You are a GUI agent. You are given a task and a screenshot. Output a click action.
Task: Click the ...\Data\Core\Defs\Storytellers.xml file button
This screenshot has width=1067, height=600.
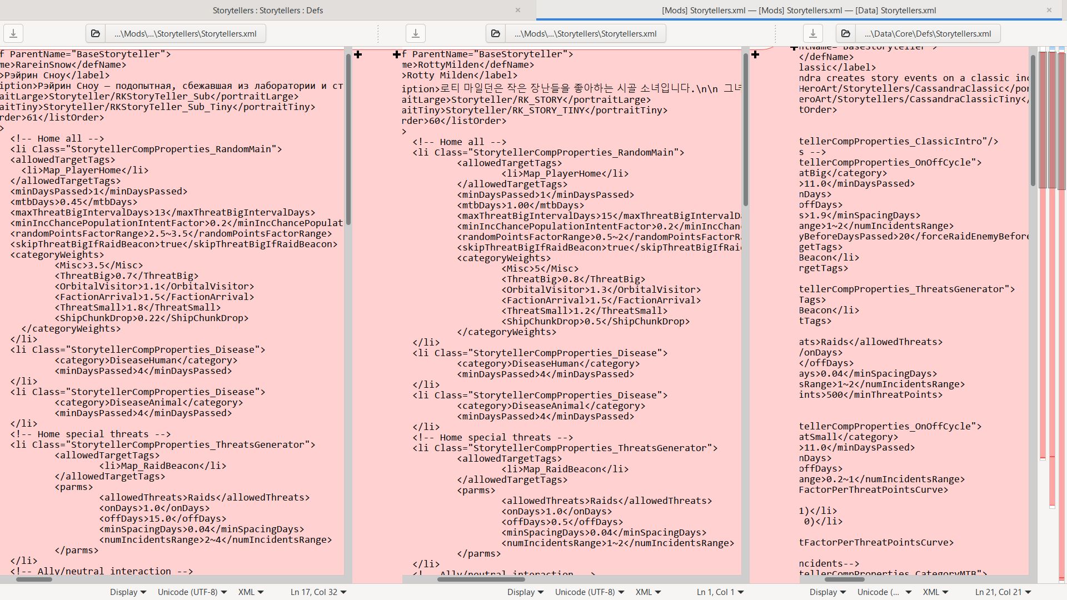[928, 33]
